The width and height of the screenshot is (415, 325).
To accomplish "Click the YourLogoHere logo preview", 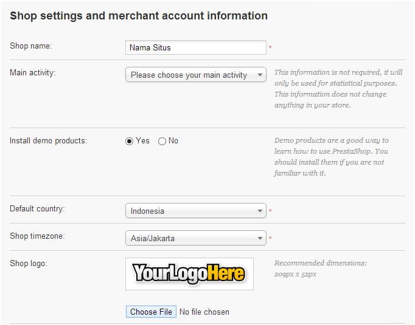I will (x=189, y=274).
